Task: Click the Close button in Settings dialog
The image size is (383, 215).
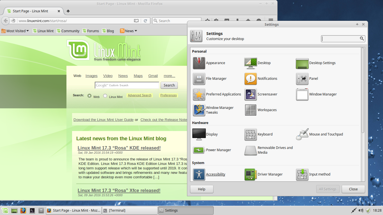Action: tap(353, 189)
